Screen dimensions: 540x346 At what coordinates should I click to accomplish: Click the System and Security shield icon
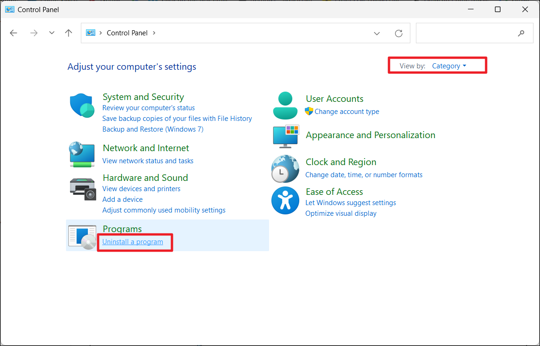(x=82, y=105)
